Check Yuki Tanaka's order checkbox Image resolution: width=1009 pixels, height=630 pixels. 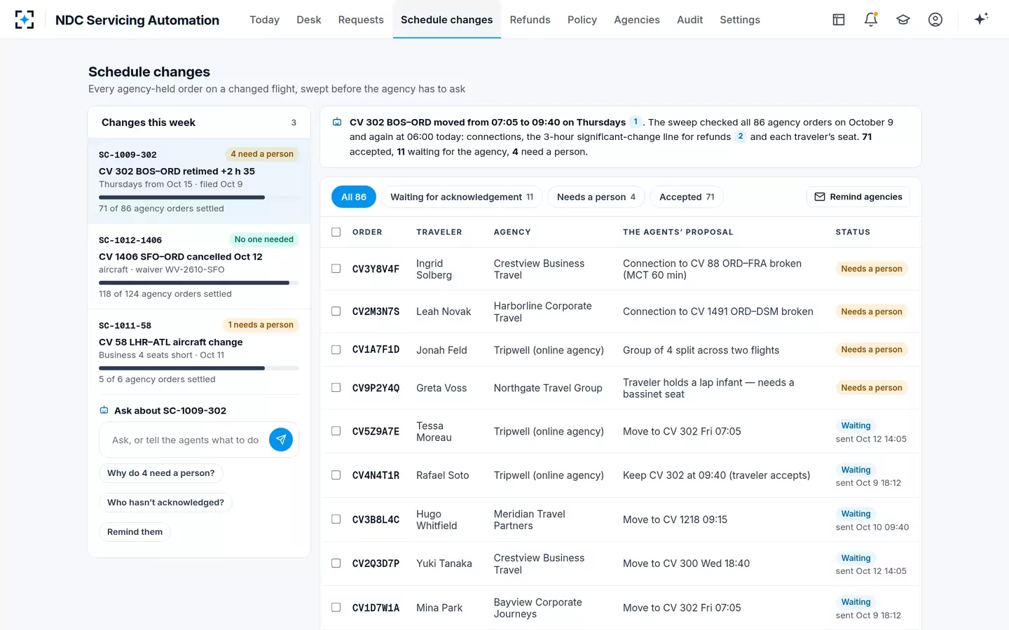click(x=336, y=563)
